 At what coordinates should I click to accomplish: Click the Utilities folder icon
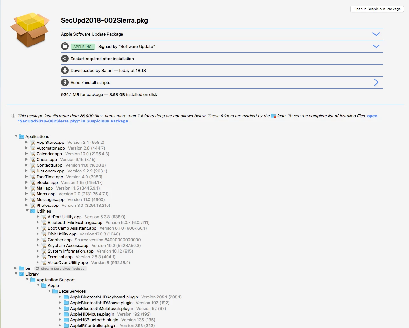33,211
